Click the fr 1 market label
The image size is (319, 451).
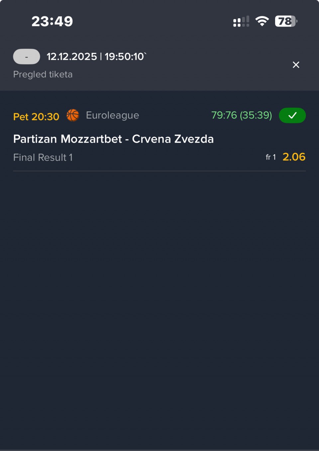coord(270,157)
